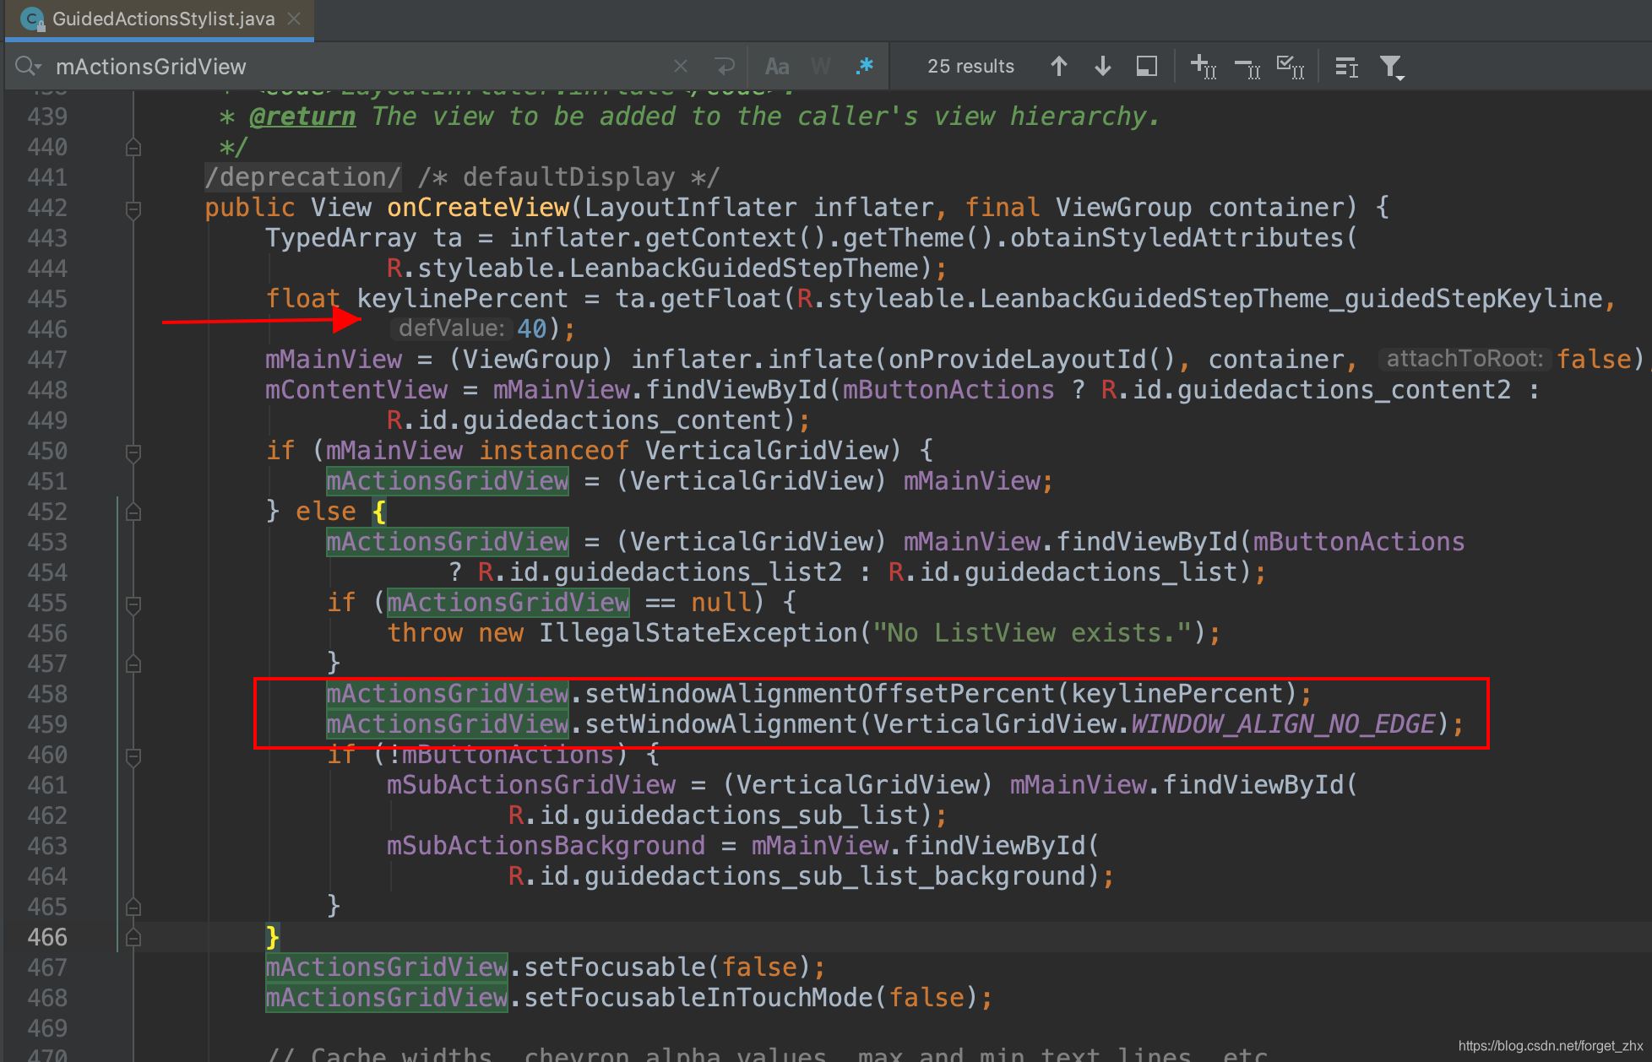Click guidedactions_sub_list_background resource id
Viewport: 1652px width, 1062px height.
pos(834,876)
